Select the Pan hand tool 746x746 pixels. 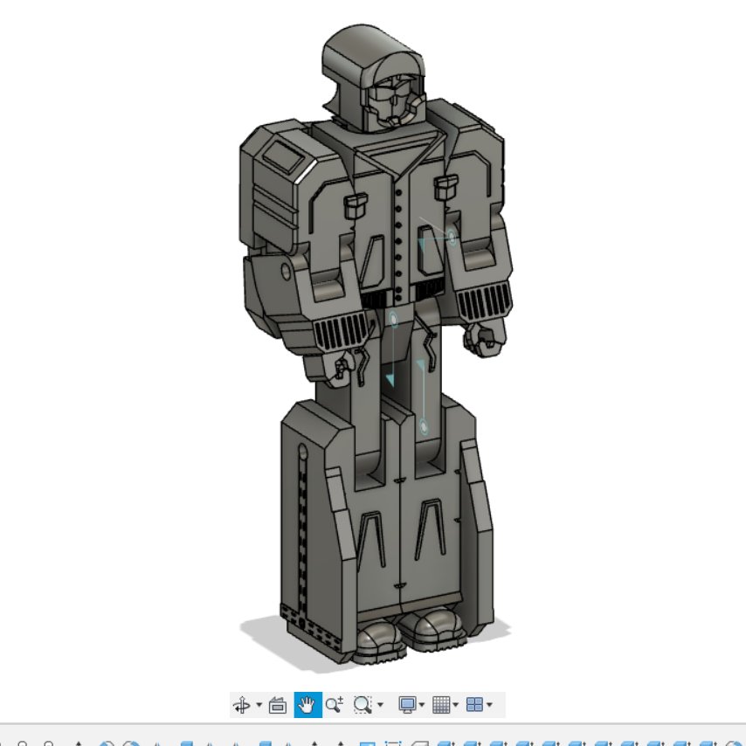307,705
